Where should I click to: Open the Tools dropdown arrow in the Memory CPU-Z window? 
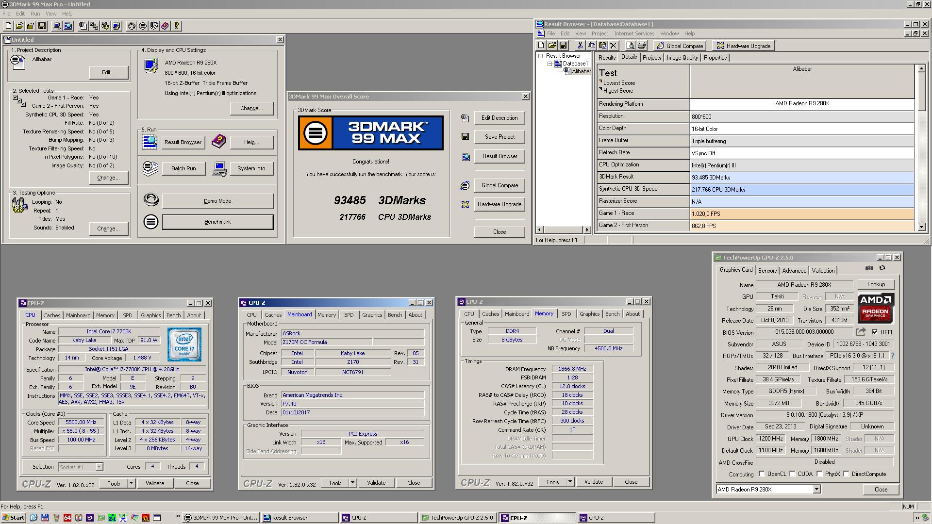pyautogui.click(x=570, y=482)
